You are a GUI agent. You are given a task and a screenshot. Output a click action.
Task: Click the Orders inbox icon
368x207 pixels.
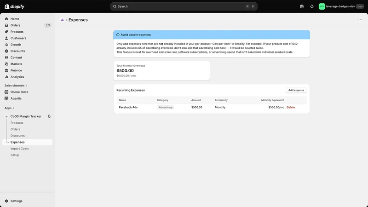[6, 25]
